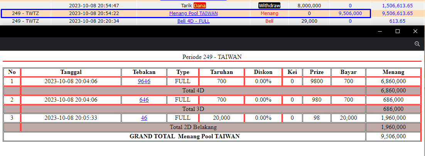Select prize value 98

[x=317, y=118]
